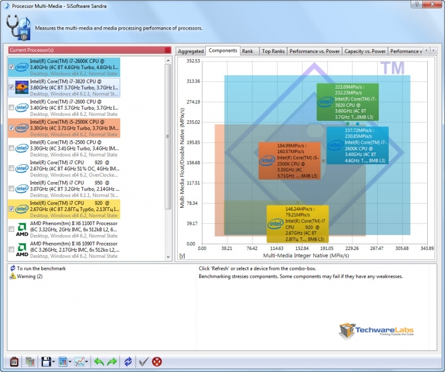Click the [y] axis toggle below the chart
Screen dimensions: 445x372
pos(182,256)
